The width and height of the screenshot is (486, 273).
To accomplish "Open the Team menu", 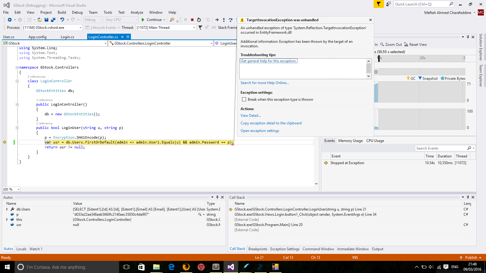I will pyautogui.click(x=93, y=12).
